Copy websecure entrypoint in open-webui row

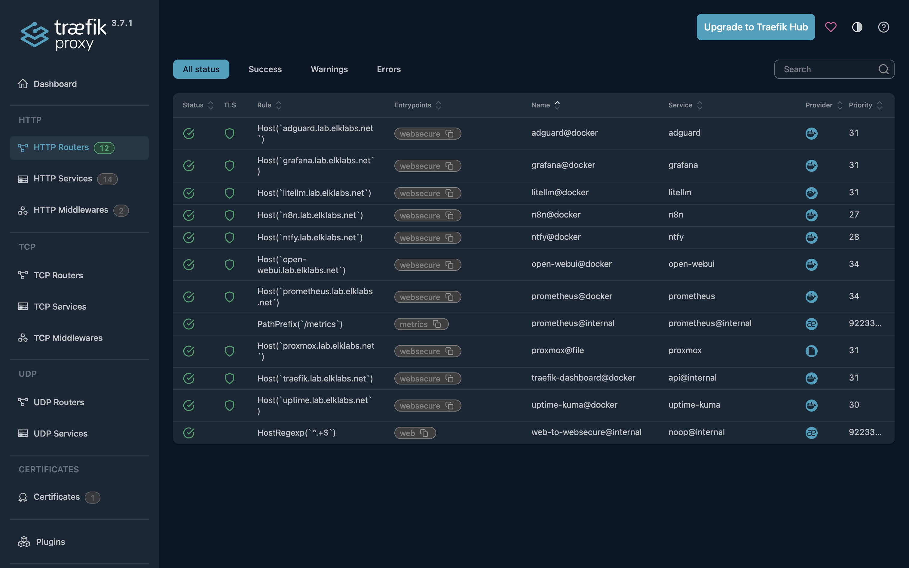click(x=449, y=265)
